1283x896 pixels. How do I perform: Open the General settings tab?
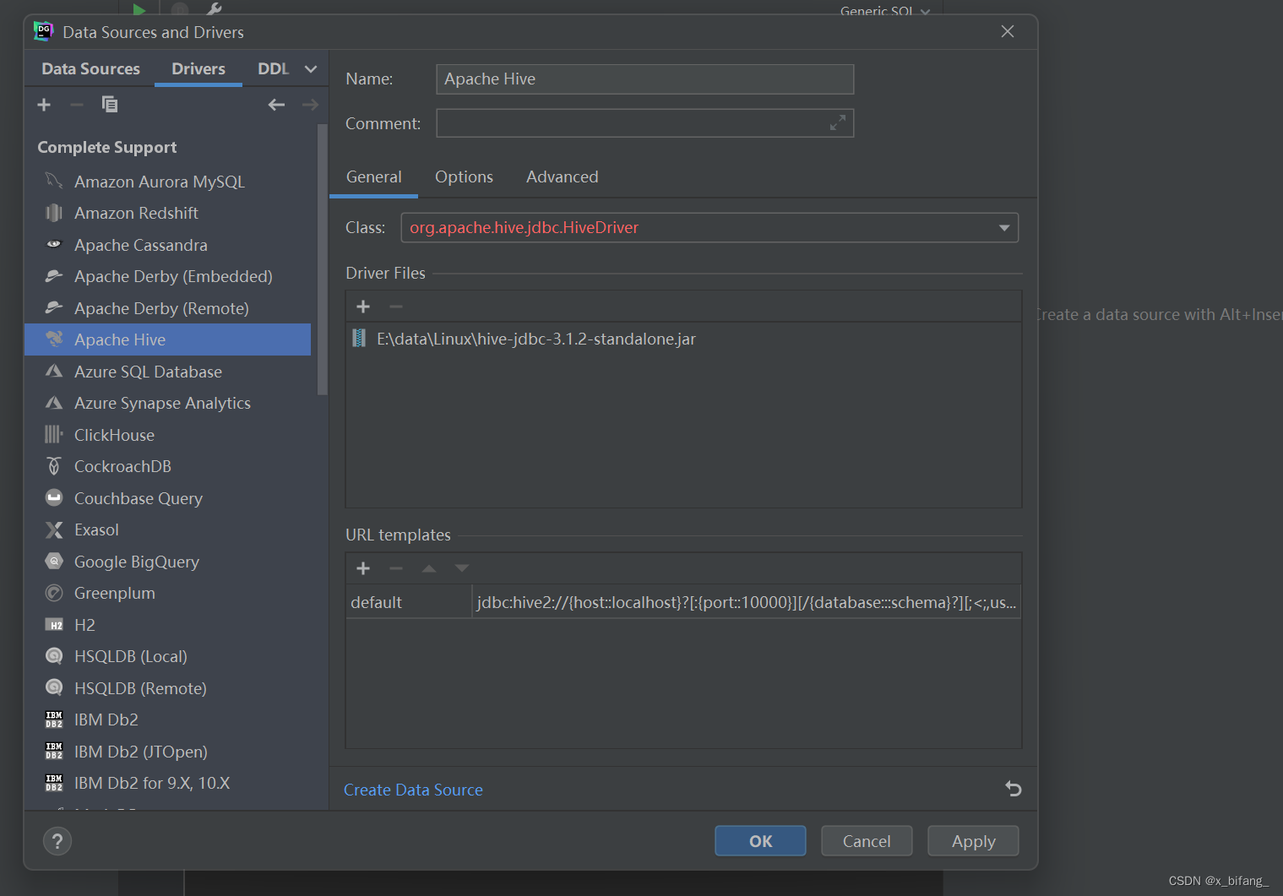coord(373,177)
